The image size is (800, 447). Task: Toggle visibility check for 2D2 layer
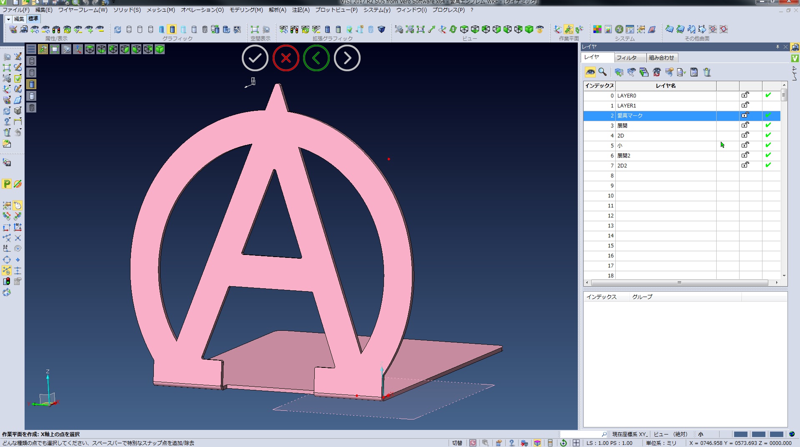(x=768, y=165)
